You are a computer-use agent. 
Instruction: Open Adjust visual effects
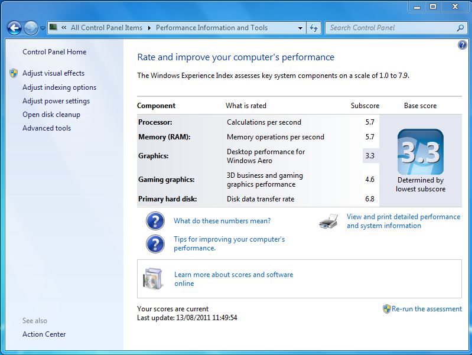(54, 73)
